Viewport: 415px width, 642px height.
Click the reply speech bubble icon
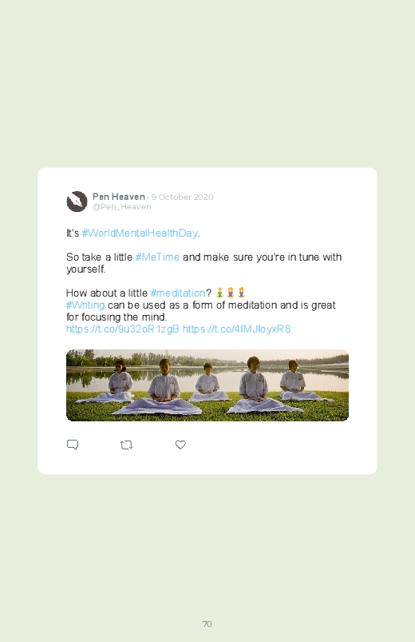click(73, 445)
